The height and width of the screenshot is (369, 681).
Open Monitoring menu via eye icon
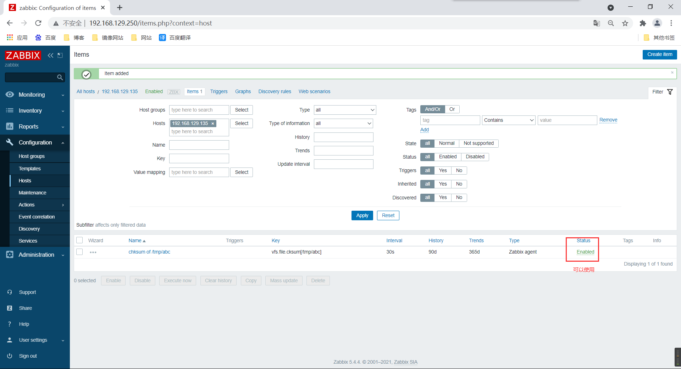tap(10, 95)
